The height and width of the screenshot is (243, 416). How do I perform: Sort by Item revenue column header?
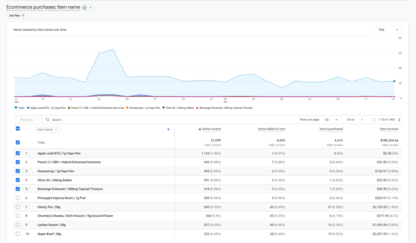(x=389, y=129)
